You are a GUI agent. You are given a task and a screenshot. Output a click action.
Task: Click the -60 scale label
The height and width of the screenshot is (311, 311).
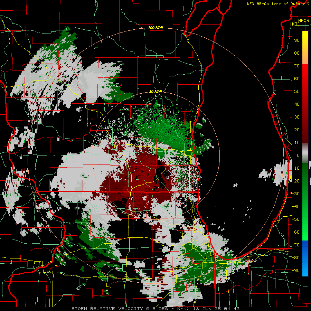click(x=295, y=232)
